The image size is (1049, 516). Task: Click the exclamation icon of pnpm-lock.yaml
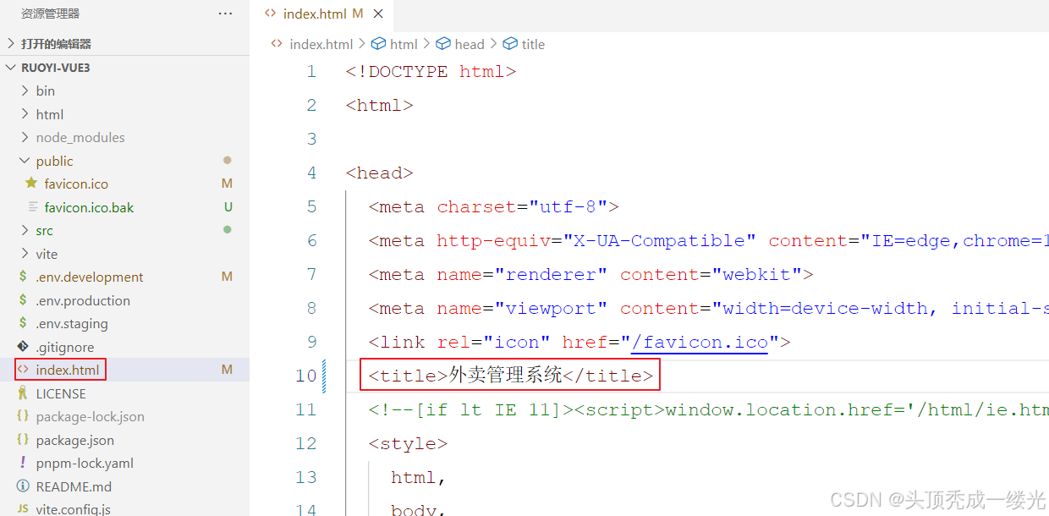[23, 463]
